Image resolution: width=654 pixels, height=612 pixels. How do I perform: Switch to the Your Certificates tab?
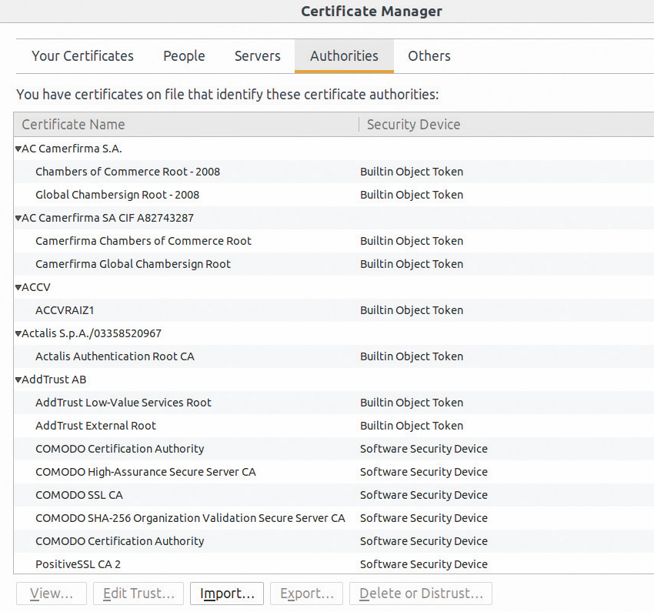pyautogui.click(x=82, y=56)
